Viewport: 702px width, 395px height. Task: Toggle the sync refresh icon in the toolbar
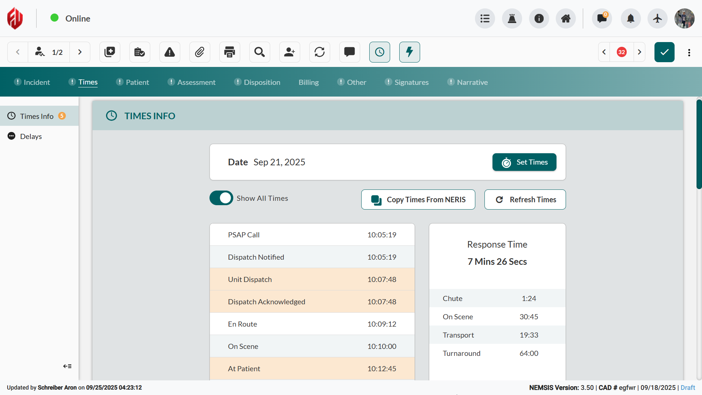click(x=319, y=52)
